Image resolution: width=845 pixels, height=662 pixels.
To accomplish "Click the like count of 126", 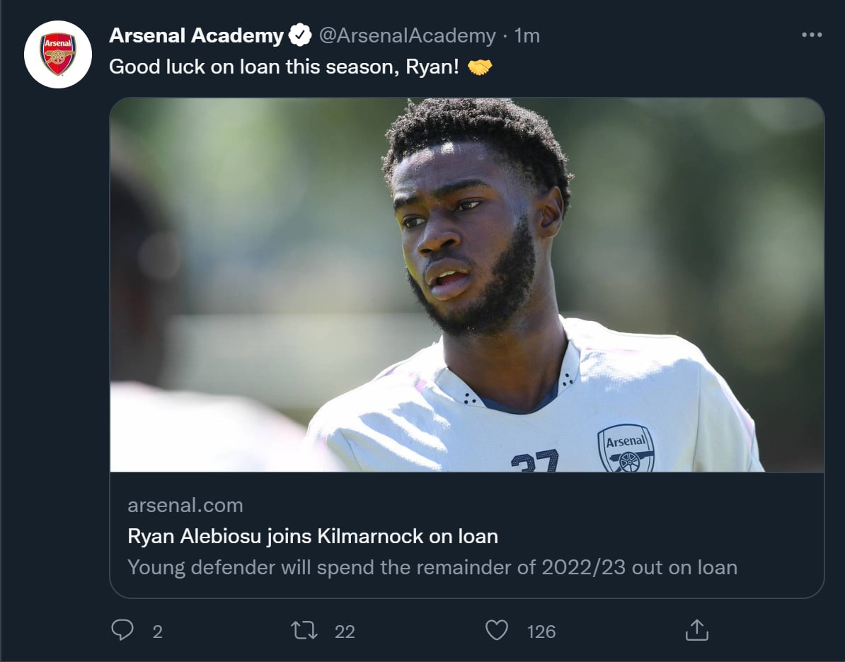I will tap(541, 632).
